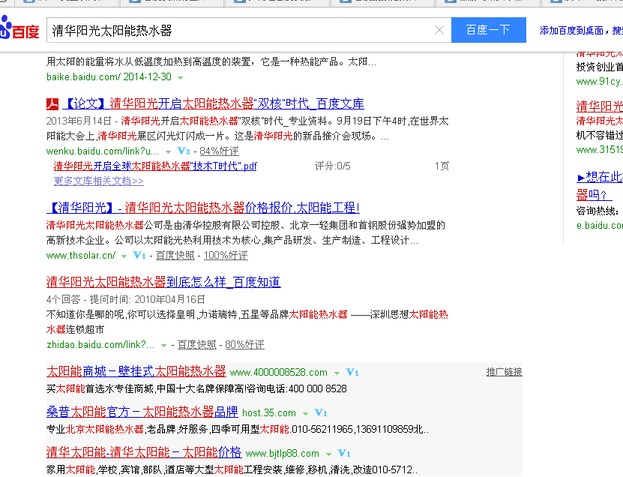Click the V3 badge on the wenku.baidu.com result
This screenshot has width=623, height=477.
click(184, 151)
